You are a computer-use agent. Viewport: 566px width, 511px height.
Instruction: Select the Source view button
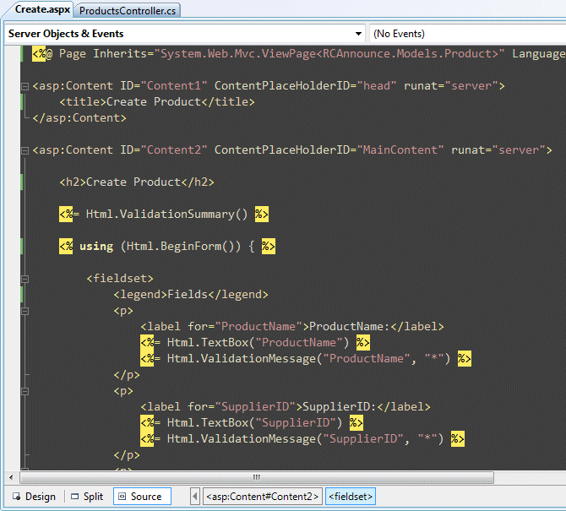coord(142,497)
